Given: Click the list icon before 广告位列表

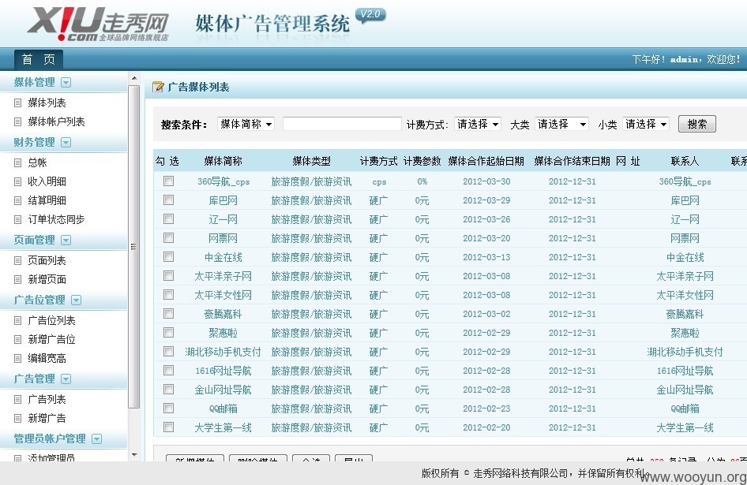Looking at the screenshot, I should click(x=17, y=321).
